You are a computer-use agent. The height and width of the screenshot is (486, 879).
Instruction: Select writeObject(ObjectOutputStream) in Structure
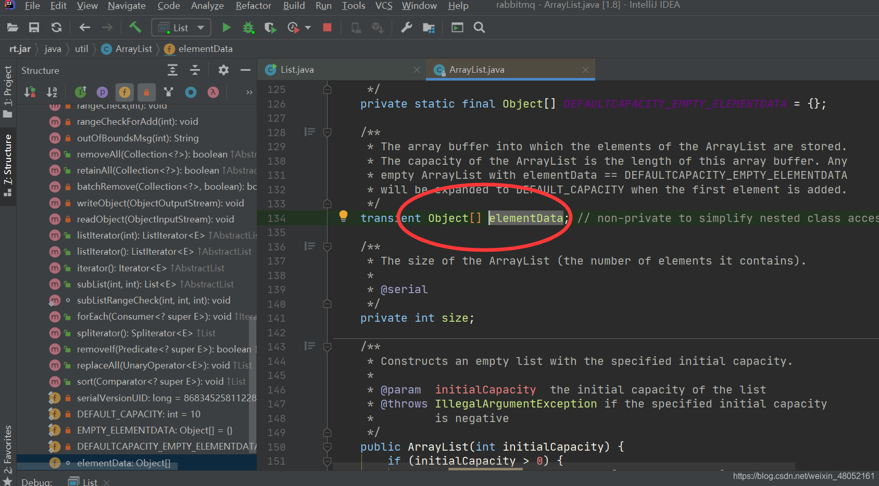[136, 203]
